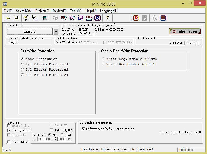
Task: Click the buffer swap icon
Action: coord(81,18)
